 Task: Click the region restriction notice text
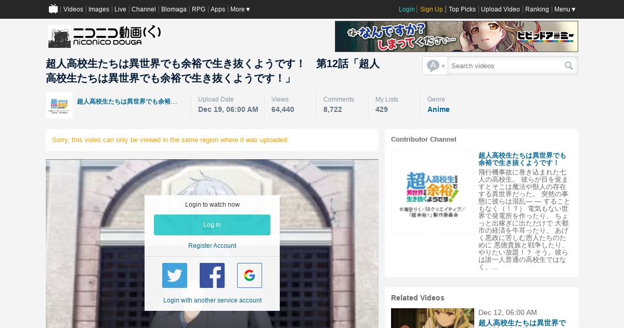click(x=171, y=140)
